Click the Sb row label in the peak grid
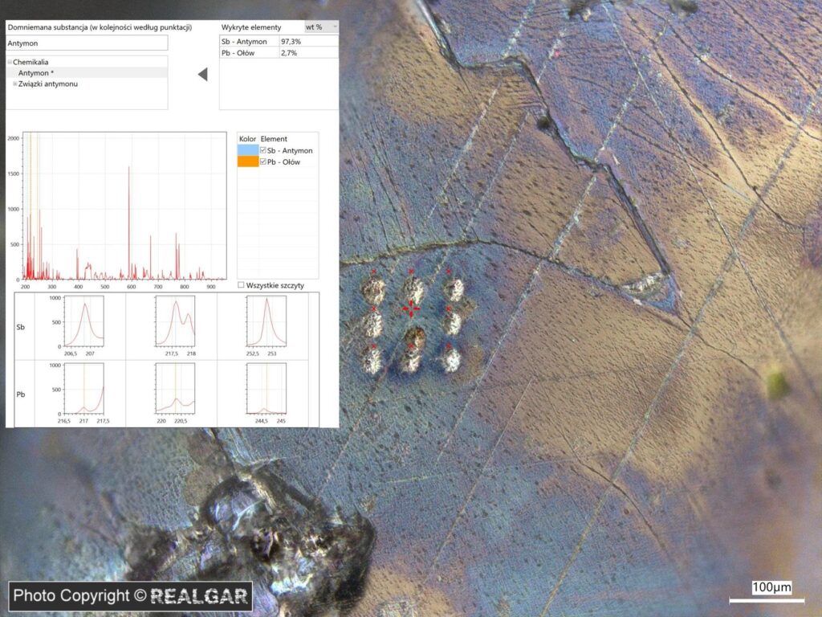This screenshot has width=822, height=617. pyautogui.click(x=20, y=327)
